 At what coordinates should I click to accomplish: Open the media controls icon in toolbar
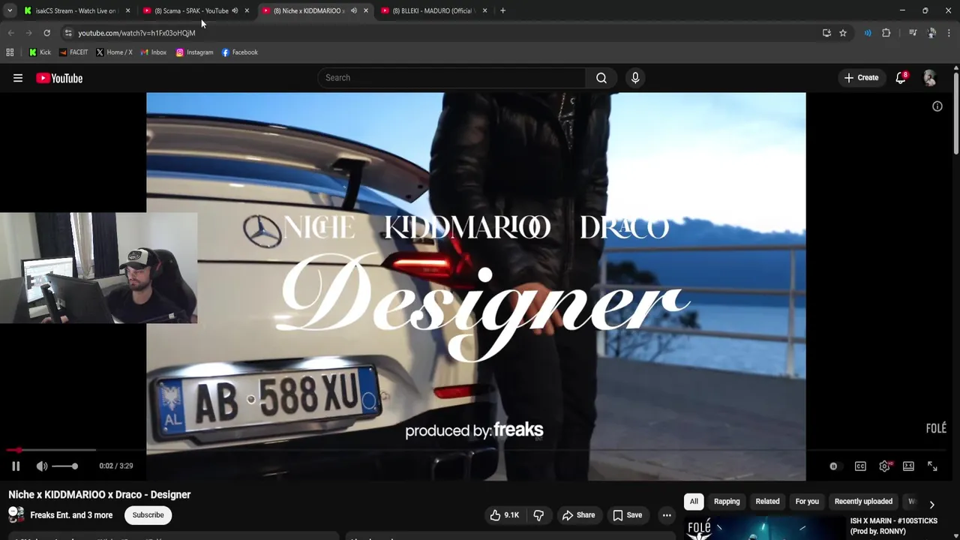(913, 33)
